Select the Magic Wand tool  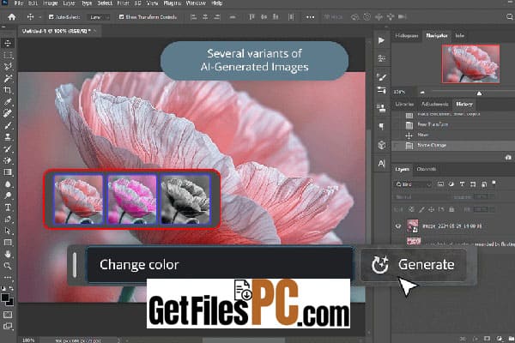tap(8, 78)
